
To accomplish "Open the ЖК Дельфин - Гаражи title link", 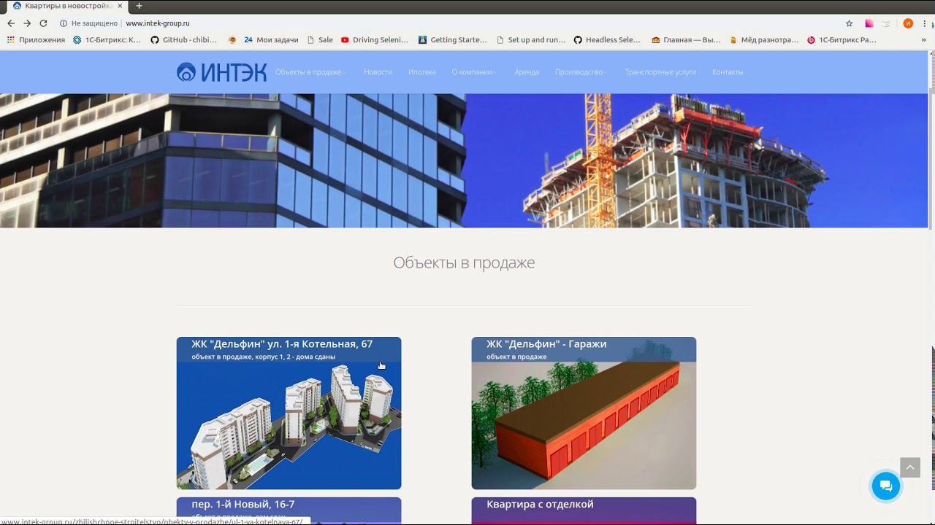I will pos(546,344).
